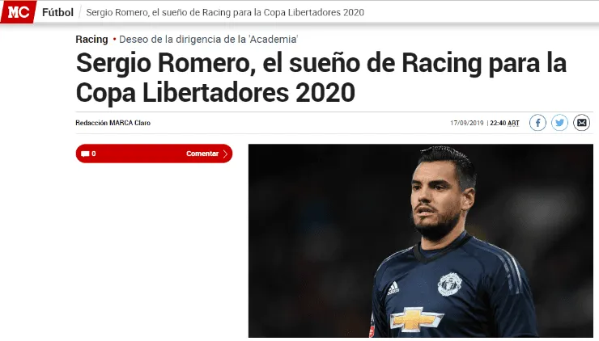Click the ART timezone abbreviation
Image resolution: width=599 pixels, height=341 pixels.
point(513,123)
